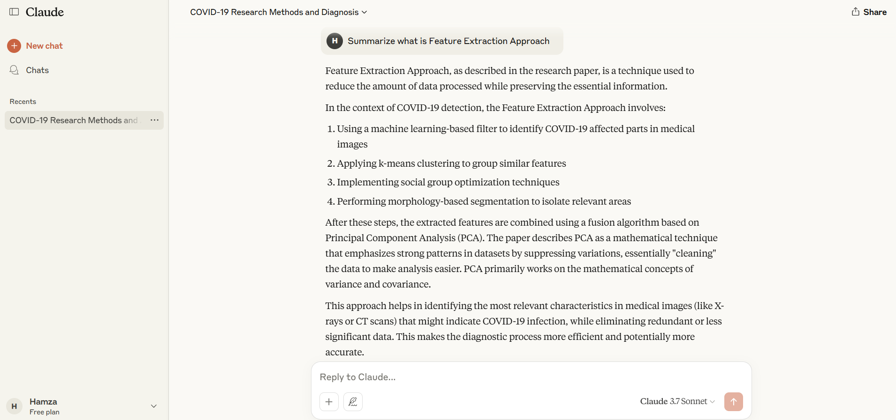Open conversation options via ellipsis icon
896x420 pixels.
pyautogui.click(x=154, y=120)
